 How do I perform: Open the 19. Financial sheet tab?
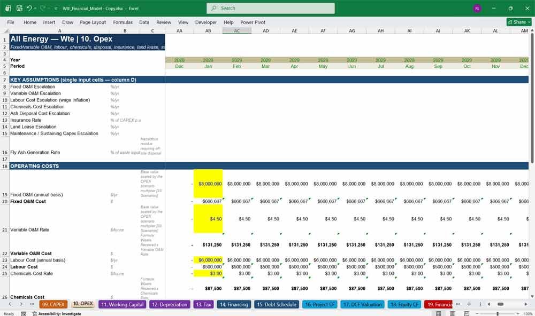[x=439, y=304]
